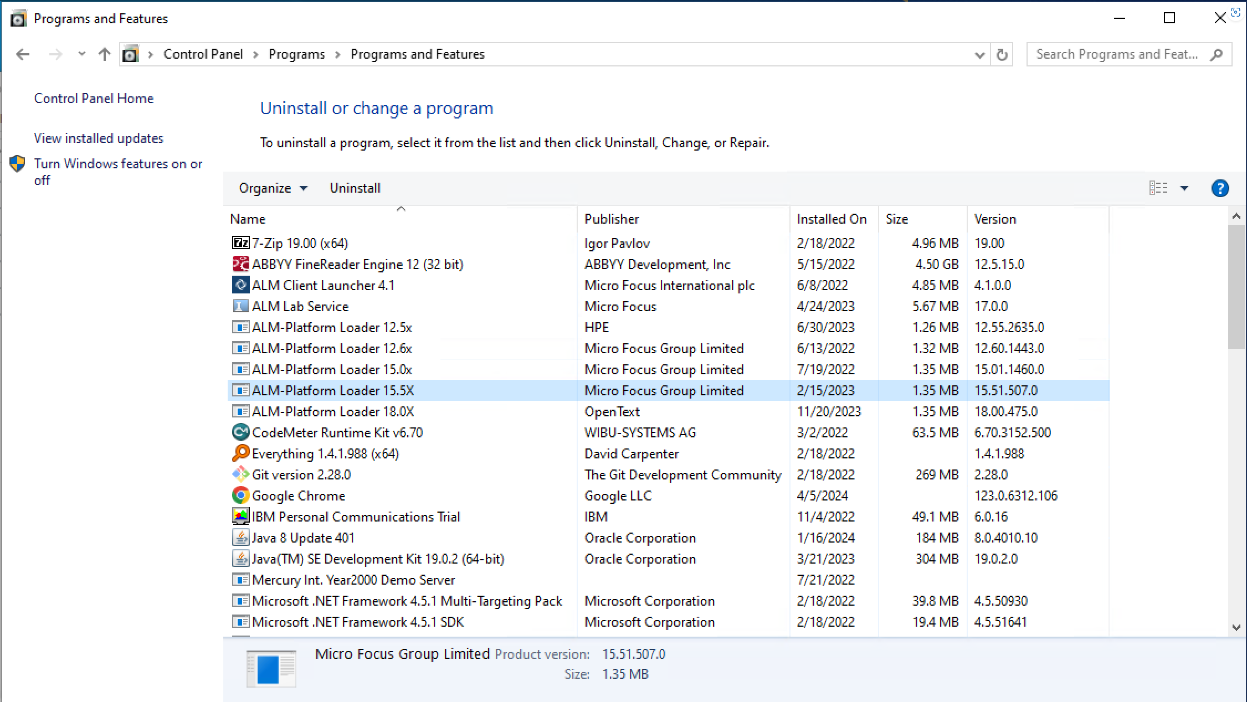Refresh the Programs and Features list

1002,54
